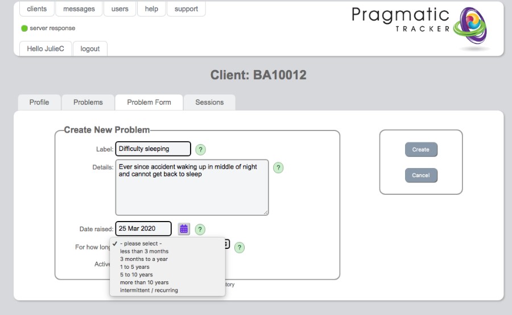The height and width of the screenshot is (315, 512).
Task: Go to the Profile tab
Action: [39, 103]
